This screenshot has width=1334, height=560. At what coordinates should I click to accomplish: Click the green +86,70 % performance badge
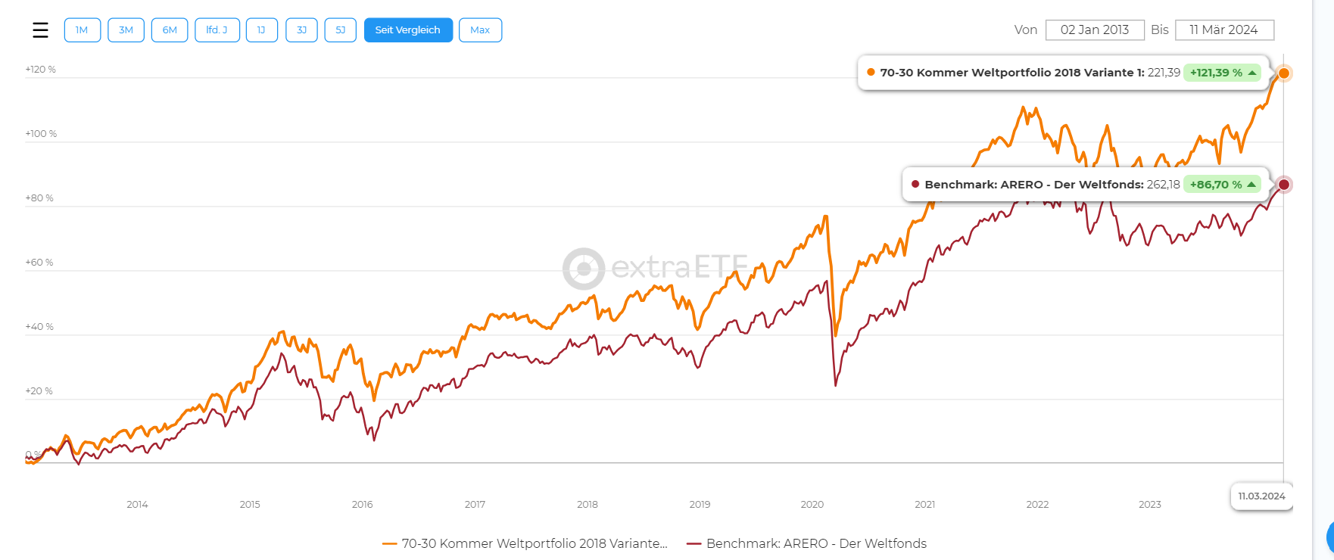click(1222, 185)
